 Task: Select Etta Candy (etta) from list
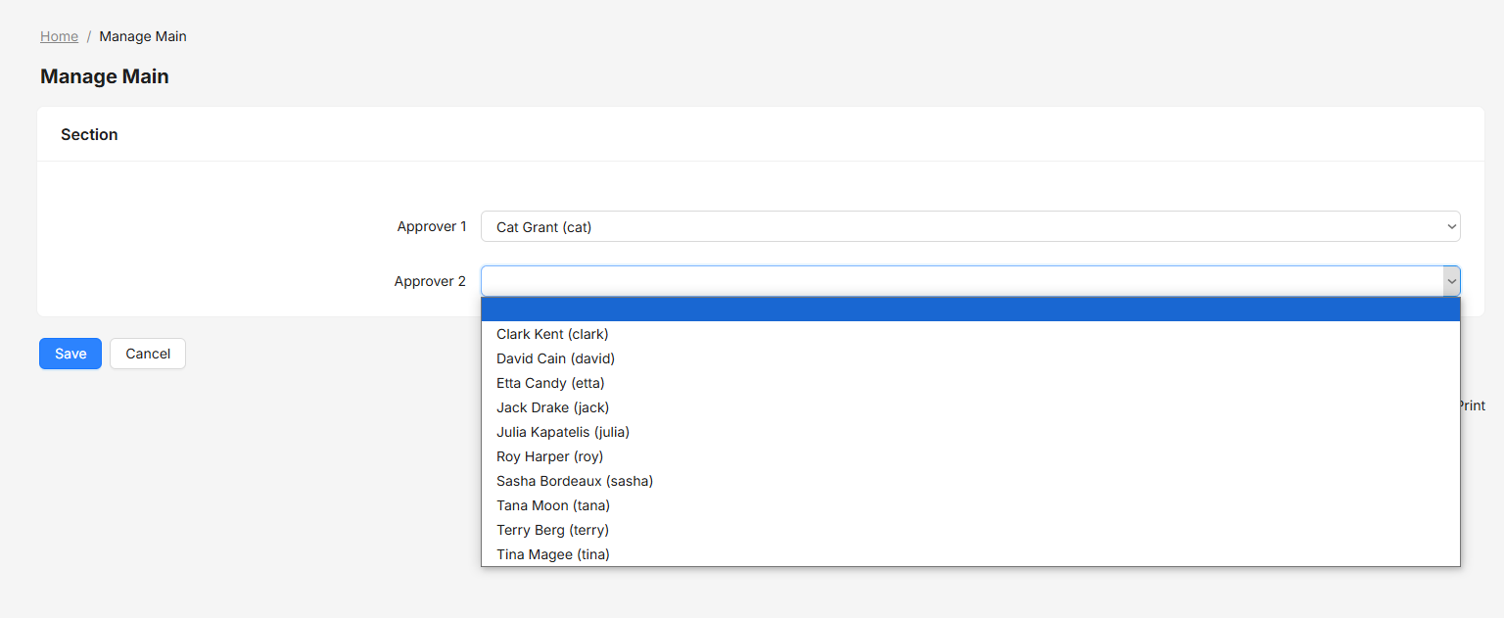(970, 383)
